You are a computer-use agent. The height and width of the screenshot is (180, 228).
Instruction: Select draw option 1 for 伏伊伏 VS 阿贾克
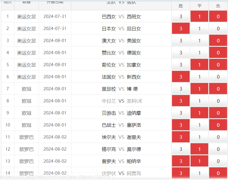click(x=199, y=173)
